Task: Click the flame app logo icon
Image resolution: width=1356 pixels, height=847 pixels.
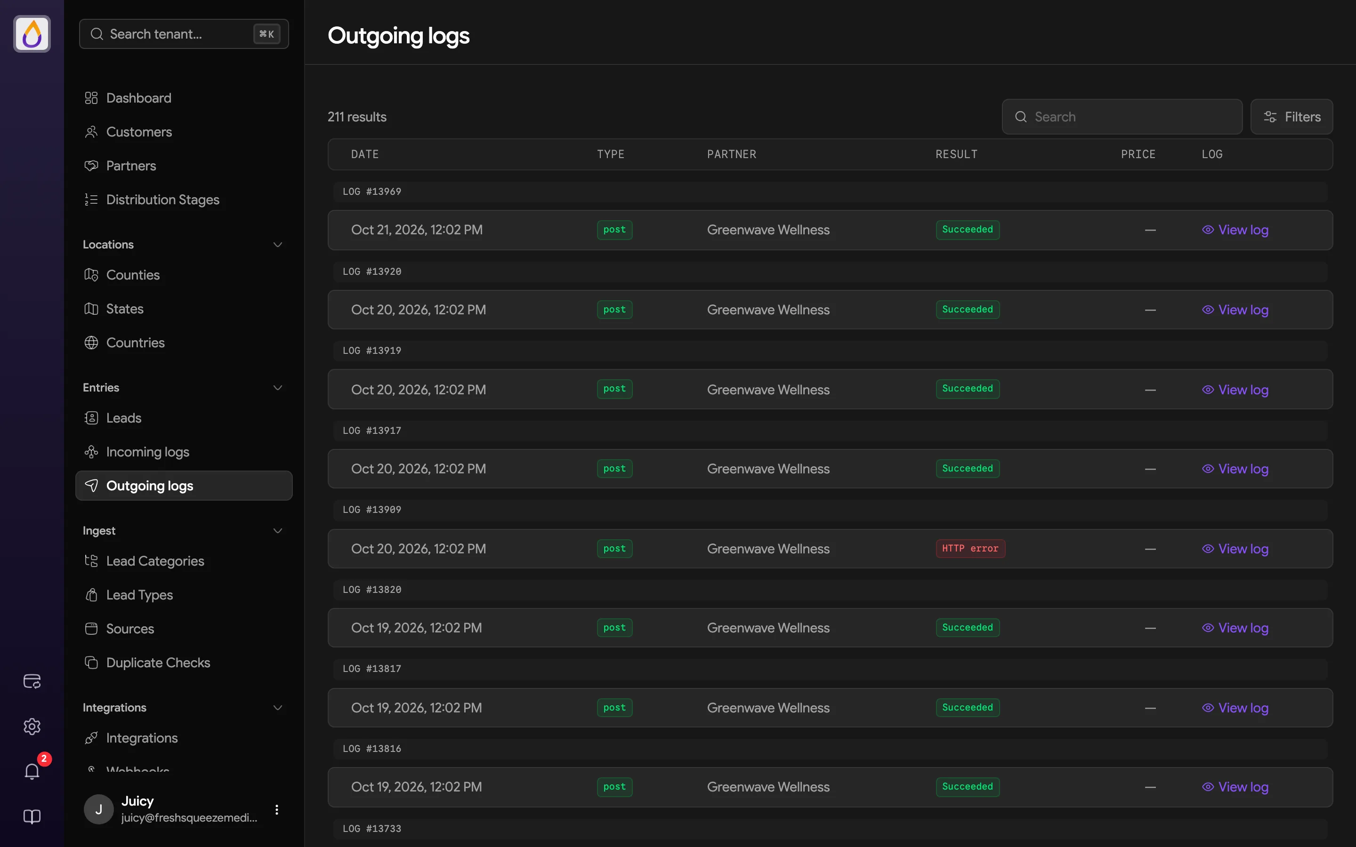Action: pyautogui.click(x=32, y=33)
